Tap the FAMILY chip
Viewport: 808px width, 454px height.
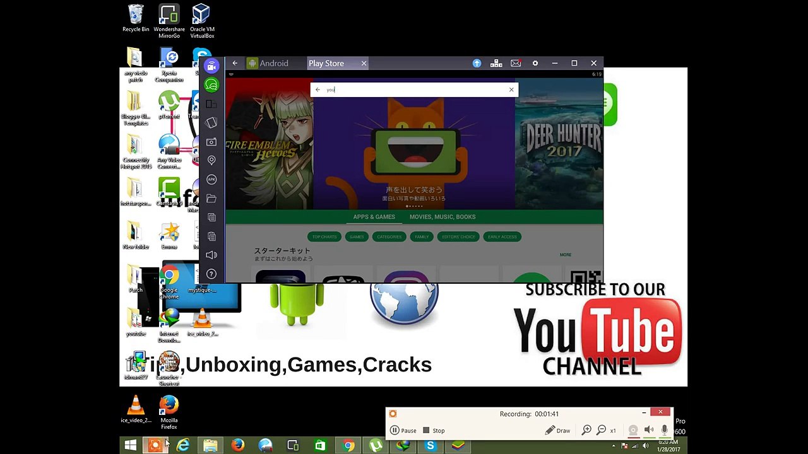click(422, 237)
